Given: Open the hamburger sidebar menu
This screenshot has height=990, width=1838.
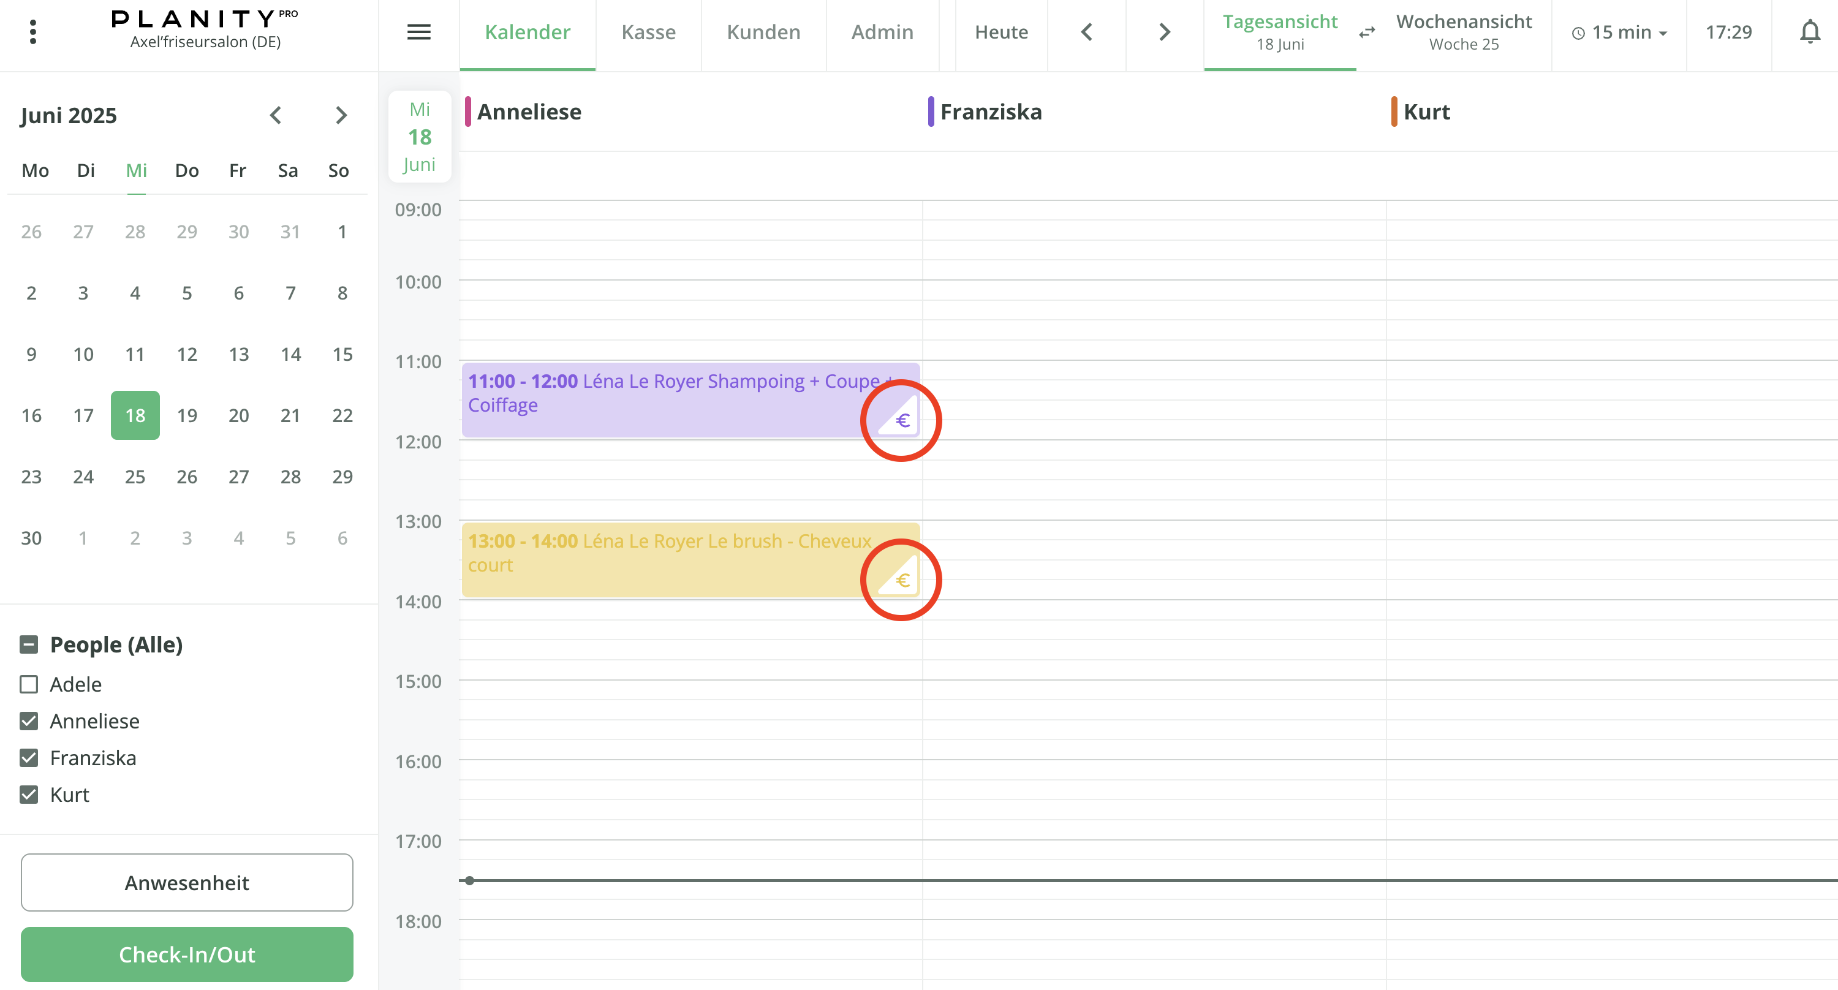Looking at the screenshot, I should click(x=419, y=32).
